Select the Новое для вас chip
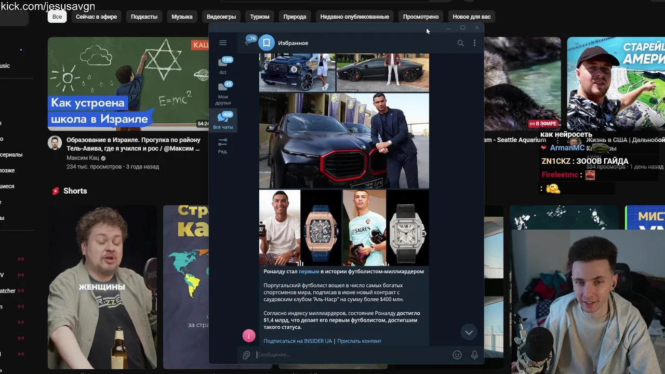The image size is (665, 374). pyautogui.click(x=472, y=17)
